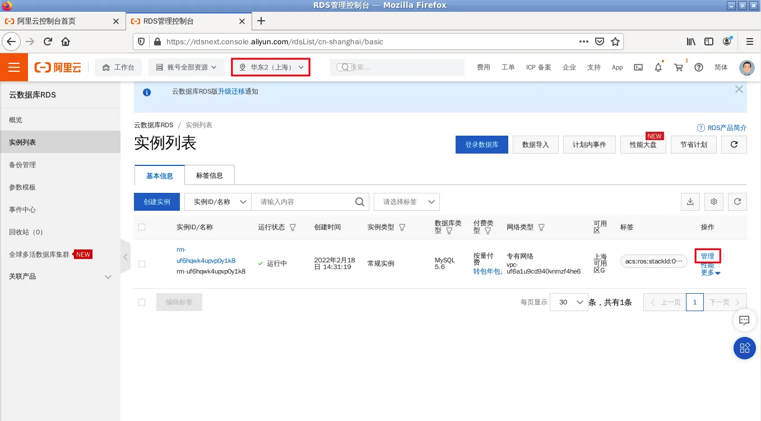Image resolution: width=761 pixels, height=421 pixels.
Task: Open 性能大盘
Action: (x=643, y=145)
